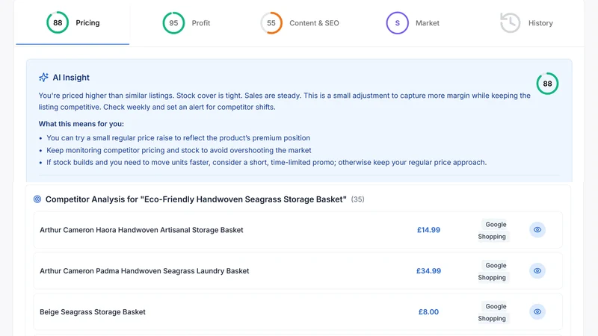This screenshot has width=598, height=336.
Task: View the Beige Seagrass Storage Basket eye icon
Action: (x=537, y=311)
